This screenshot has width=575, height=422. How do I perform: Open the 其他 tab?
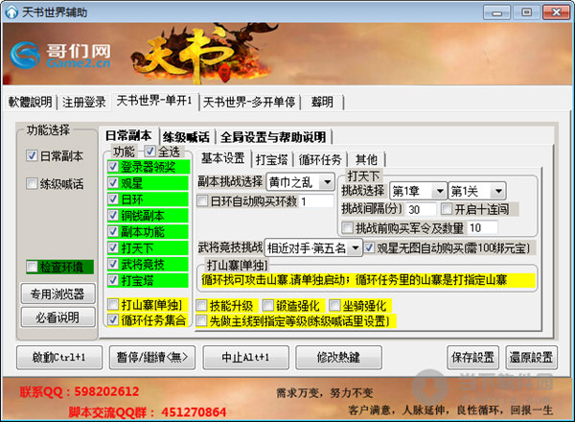[366, 159]
